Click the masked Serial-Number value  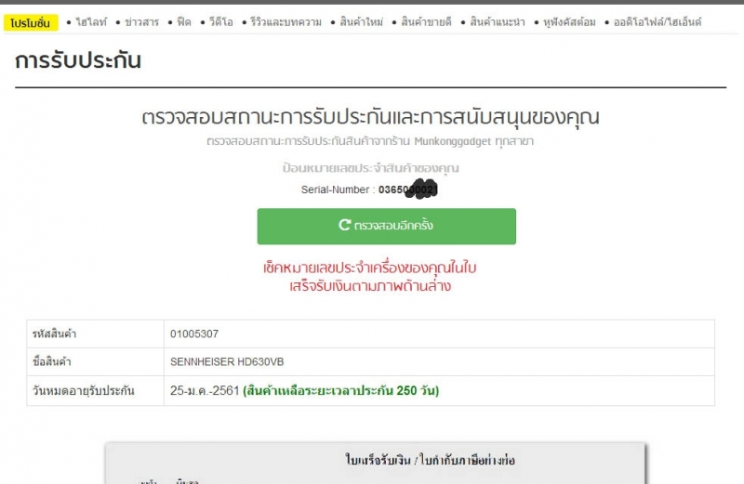[x=408, y=190]
